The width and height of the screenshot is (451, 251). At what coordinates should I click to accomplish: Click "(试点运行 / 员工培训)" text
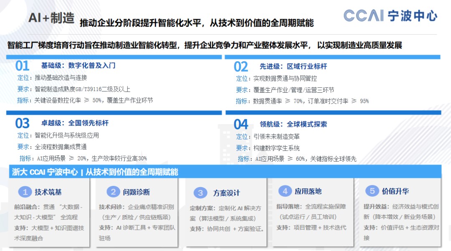point(308,217)
